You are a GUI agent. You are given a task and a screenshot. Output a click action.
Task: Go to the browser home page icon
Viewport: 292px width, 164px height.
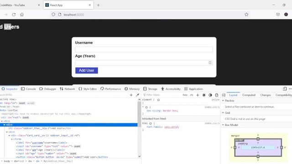[22, 15]
